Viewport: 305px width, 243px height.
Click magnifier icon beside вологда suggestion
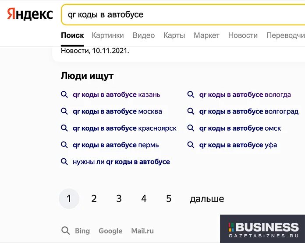(x=191, y=95)
